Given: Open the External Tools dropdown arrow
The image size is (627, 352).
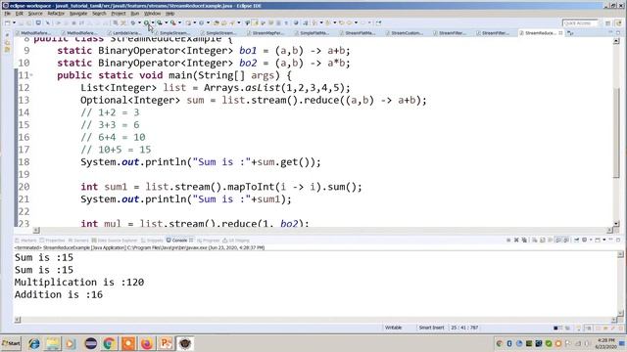Looking at the screenshot, I should click(x=179, y=22).
